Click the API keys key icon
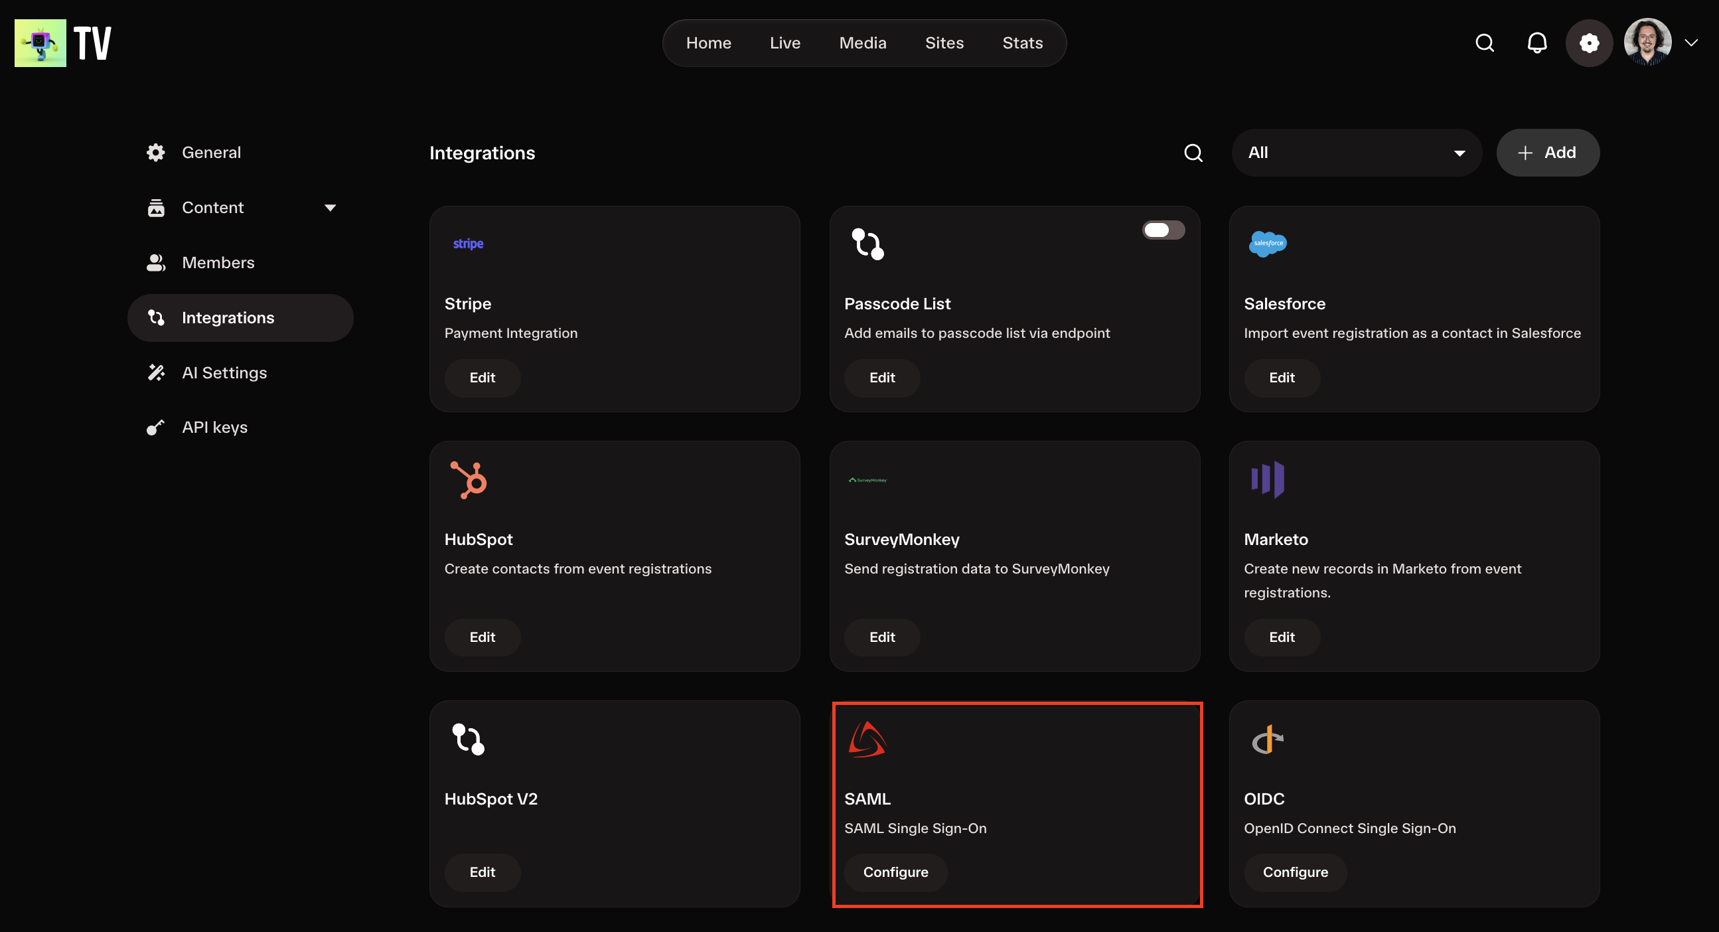This screenshot has height=932, width=1719. (155, 427)
